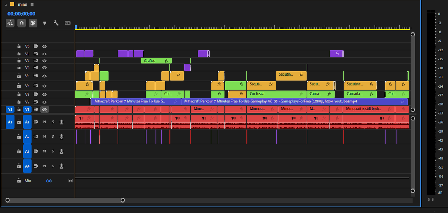Solo track A1 with S button
This screenshot has width=448, height=213.
coord(53,122)
